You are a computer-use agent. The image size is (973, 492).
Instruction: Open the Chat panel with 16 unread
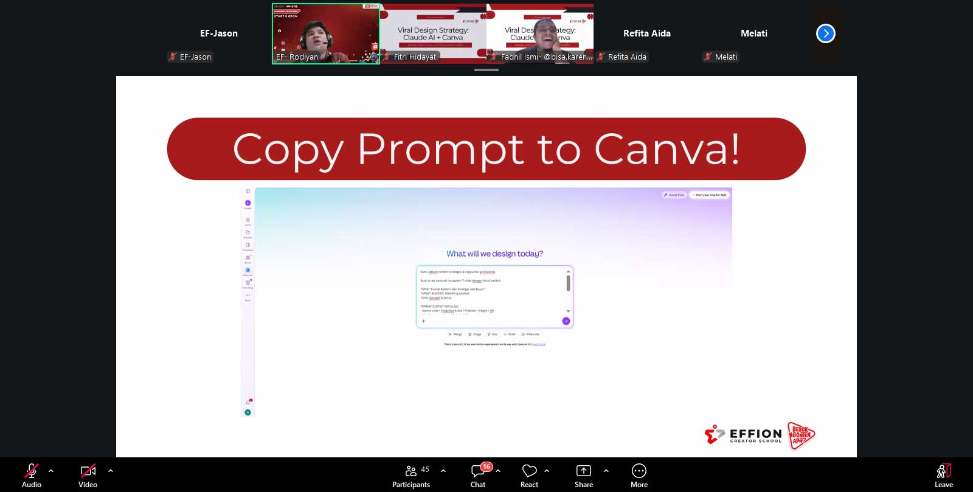coord(478,476)
